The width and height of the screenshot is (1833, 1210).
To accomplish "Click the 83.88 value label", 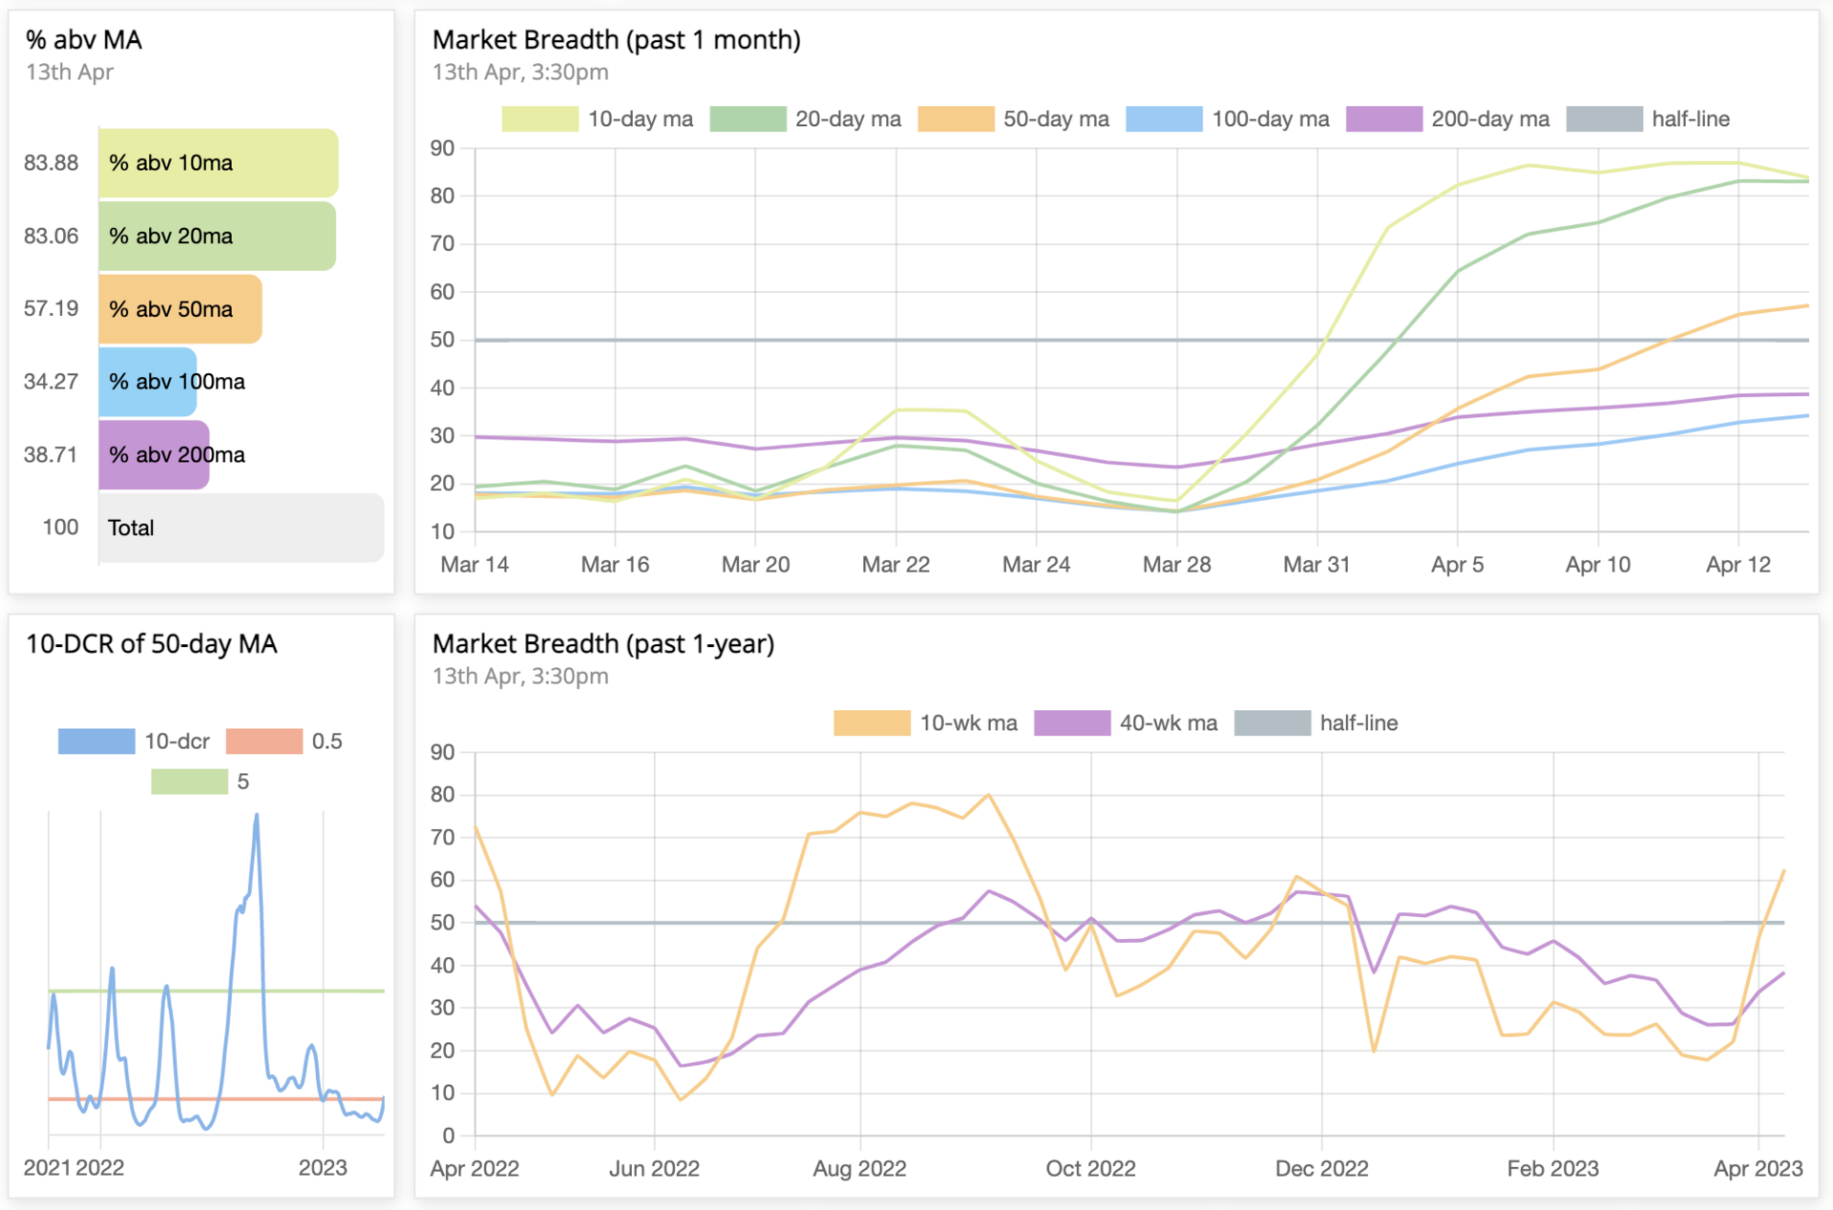I will 52,163.
